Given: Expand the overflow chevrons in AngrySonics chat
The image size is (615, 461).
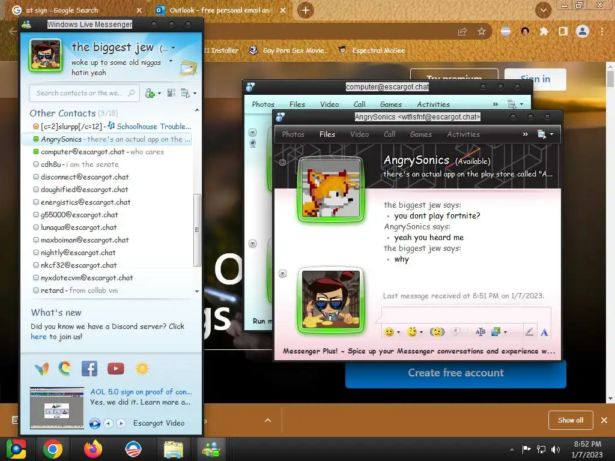Looking at the screenshot, I should [525, 134].
